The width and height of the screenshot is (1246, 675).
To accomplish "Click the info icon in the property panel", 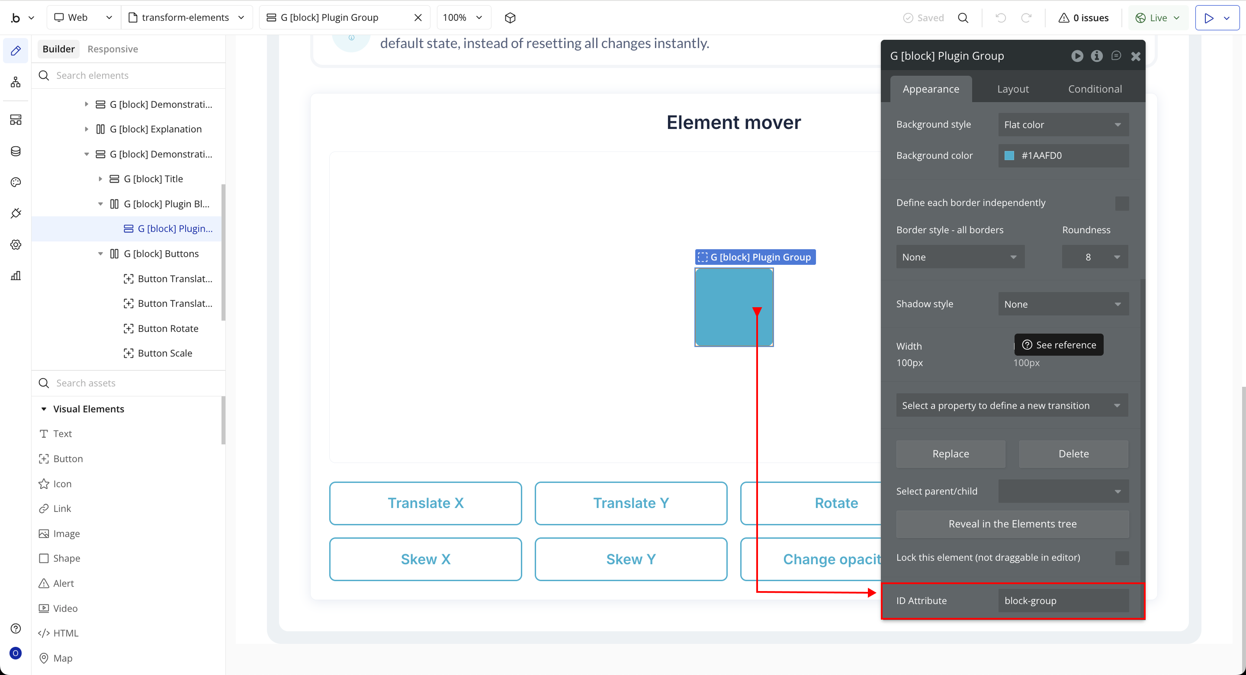I will (x=1097, y=56).
